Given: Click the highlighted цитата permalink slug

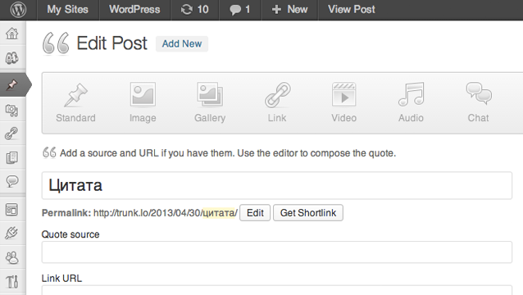Looking at the screenshot, I should coord(219,213).
